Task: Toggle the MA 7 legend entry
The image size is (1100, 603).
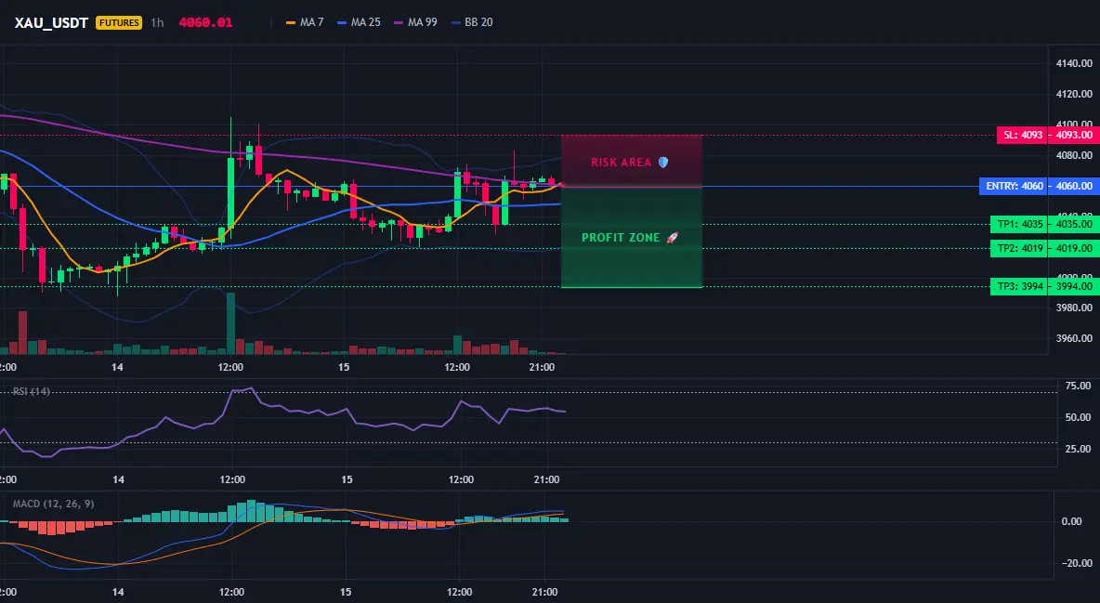Action: [305, 22]
